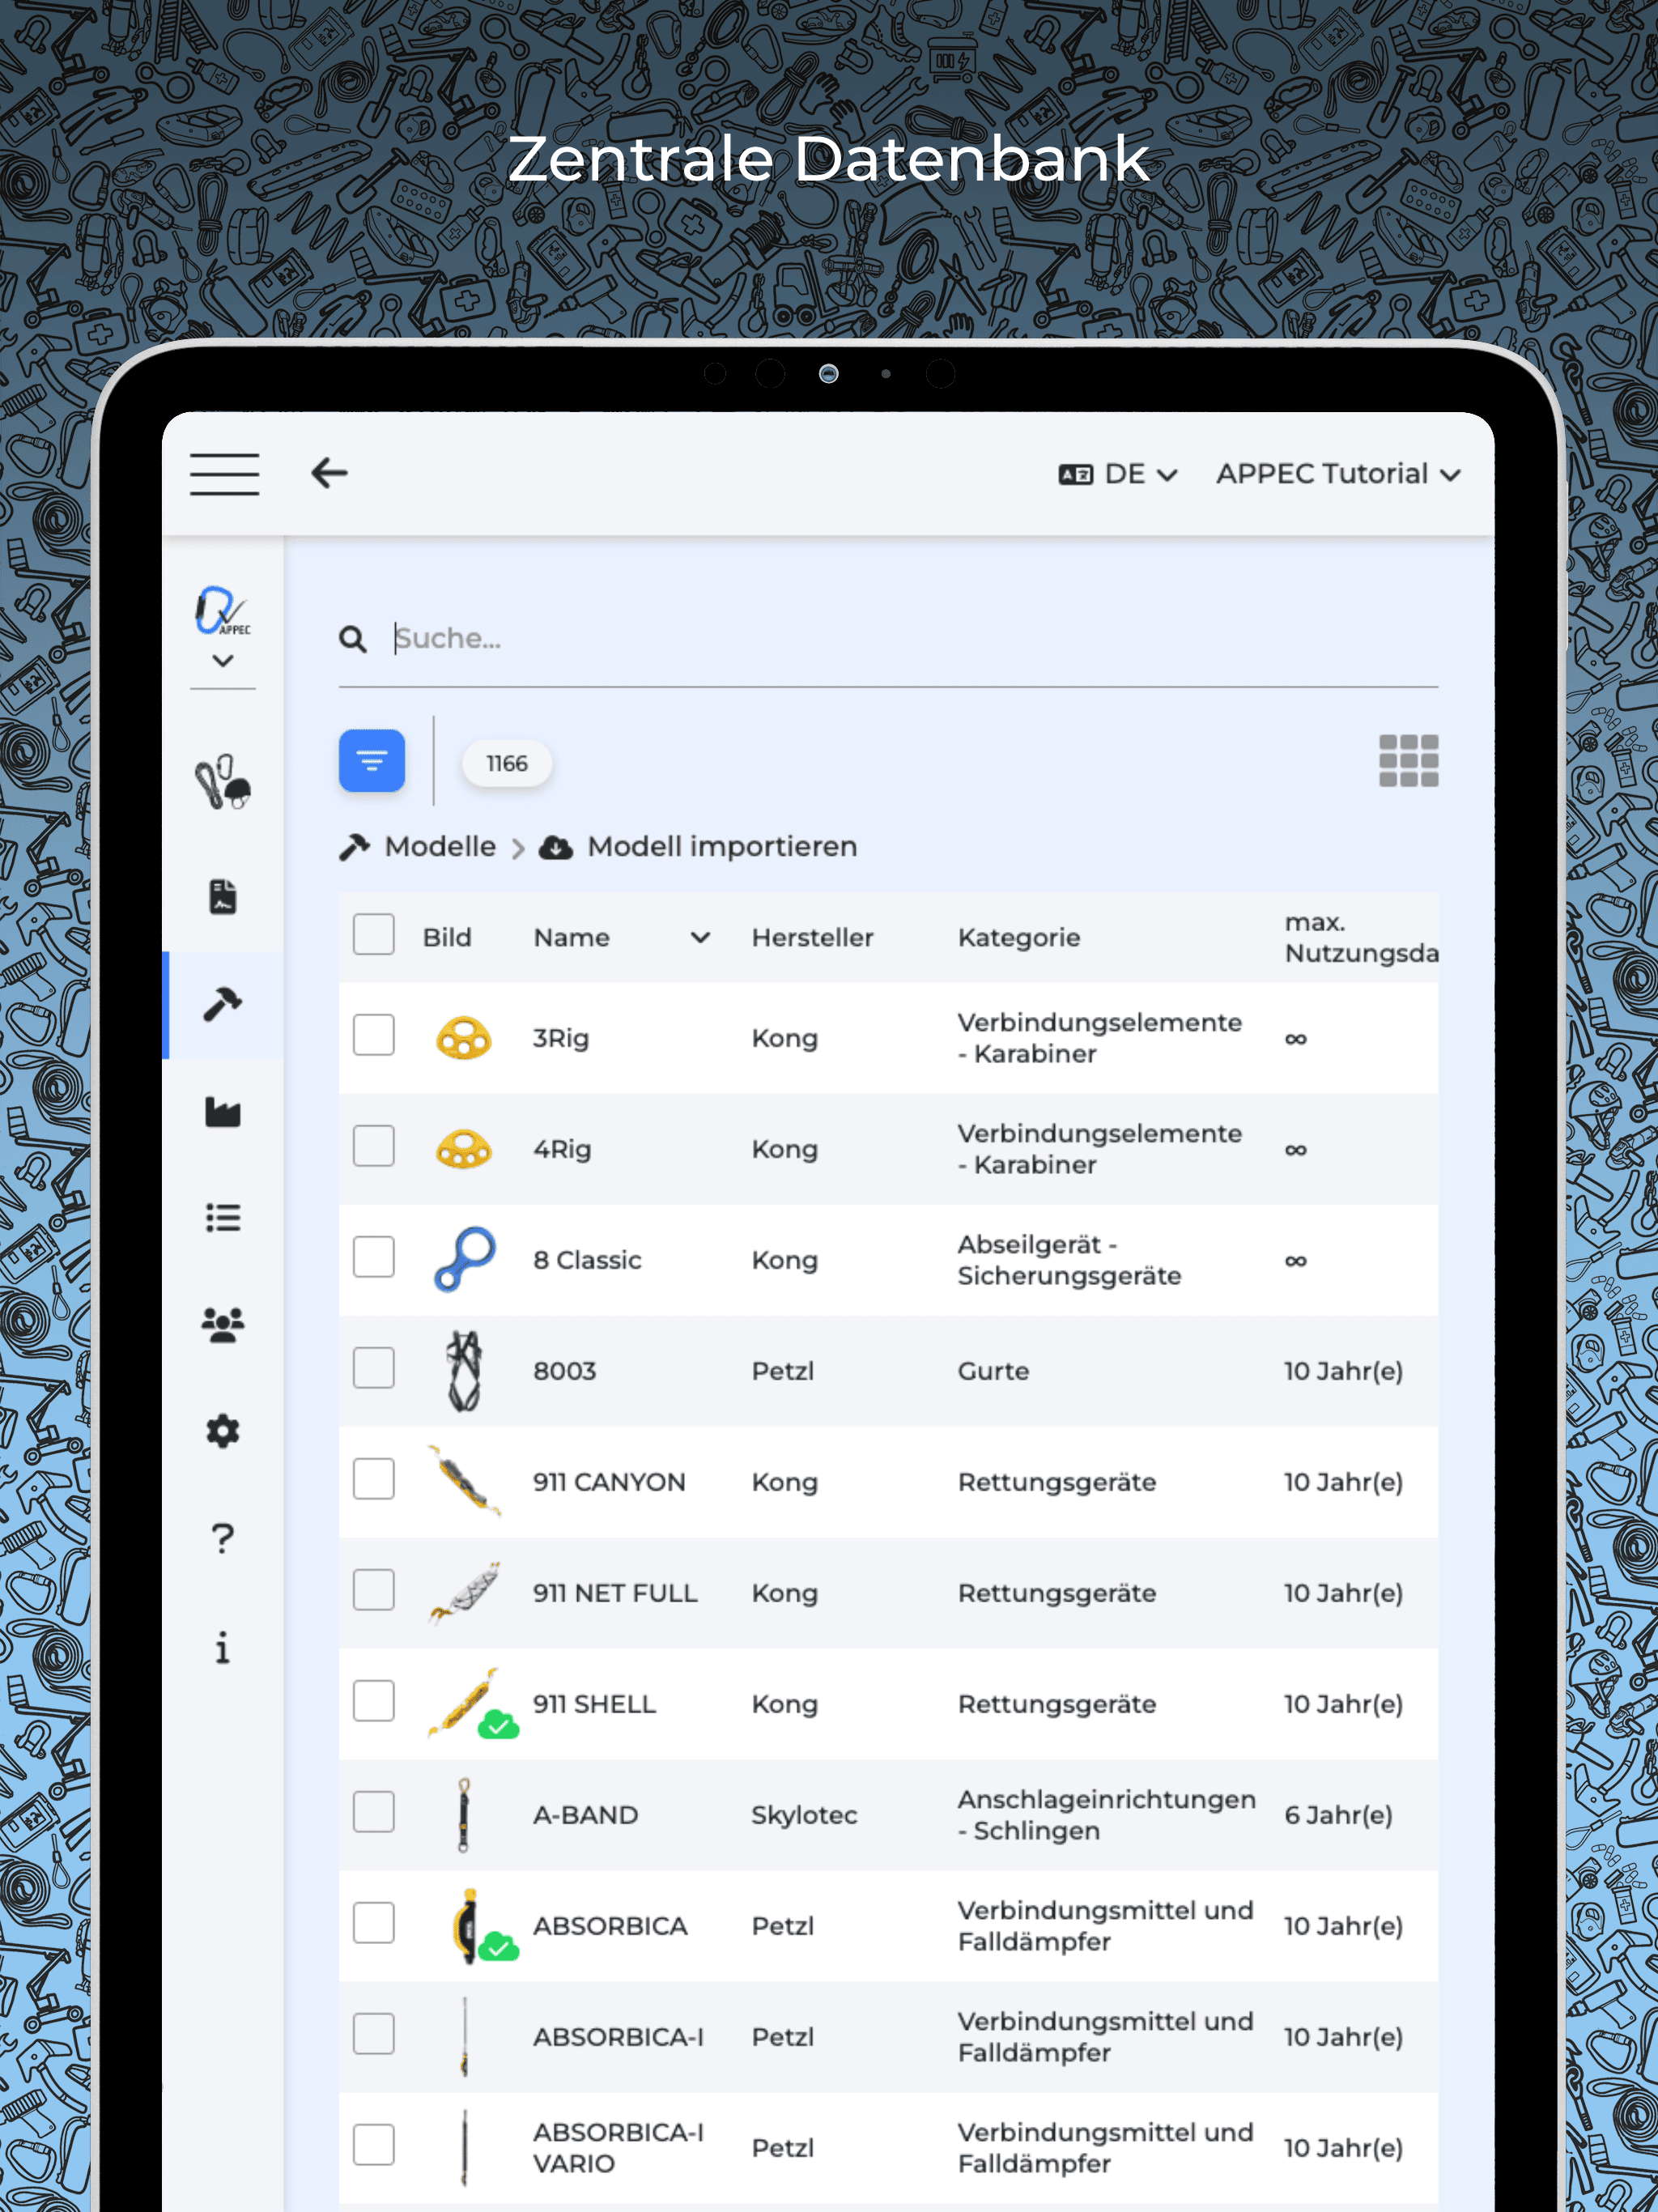The height and width of the screenshot is (2212, 1658).
Task: Open the info icon in the sidebar
Action: tap(223, 1647)
